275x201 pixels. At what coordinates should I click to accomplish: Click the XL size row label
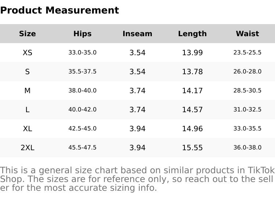tap(27, 129)
